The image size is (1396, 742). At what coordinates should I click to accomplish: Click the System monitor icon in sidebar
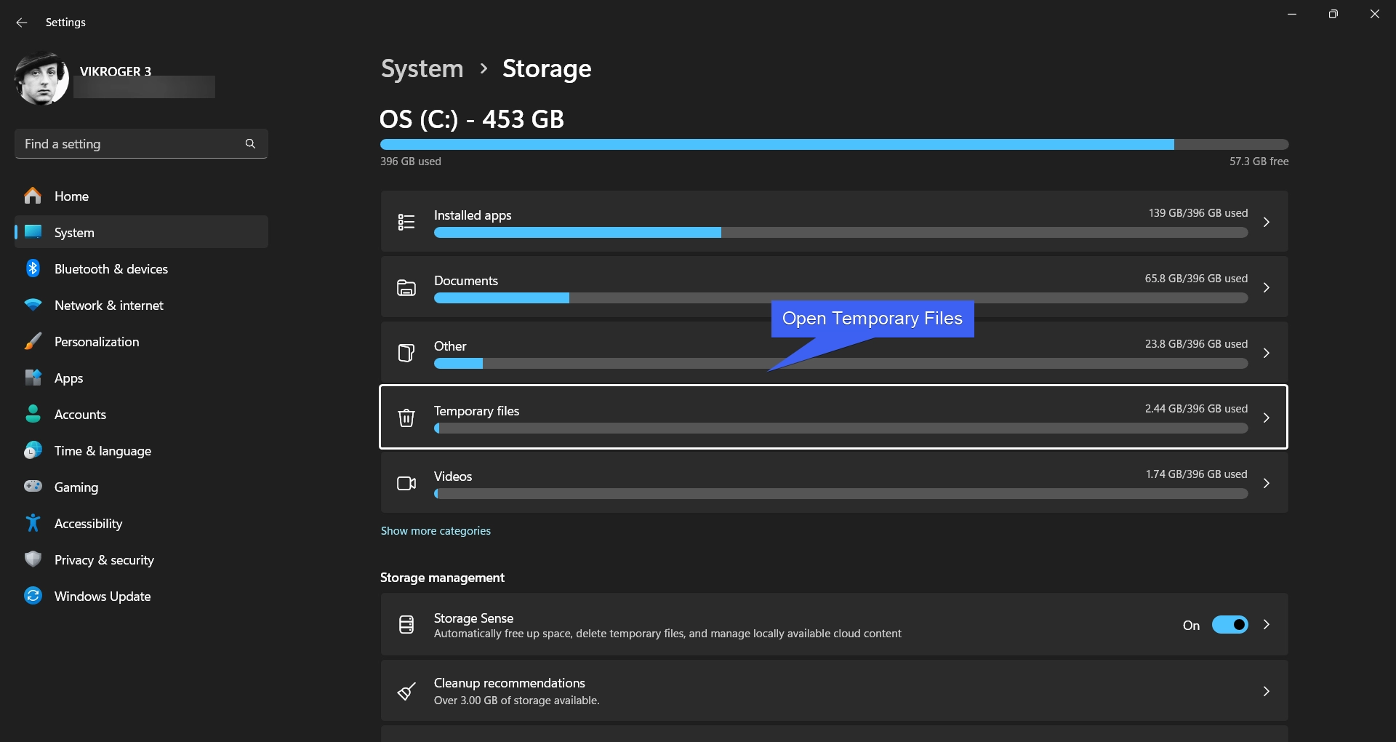[33, 232]
